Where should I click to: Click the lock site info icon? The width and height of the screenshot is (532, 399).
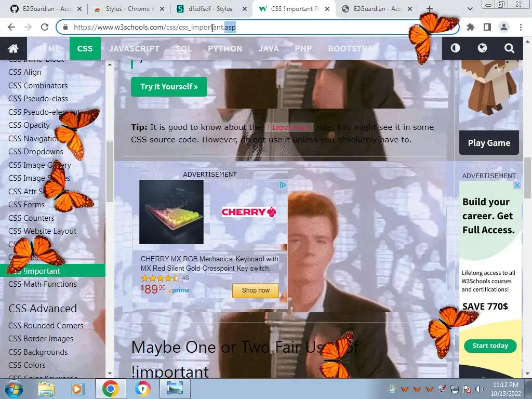66,27
